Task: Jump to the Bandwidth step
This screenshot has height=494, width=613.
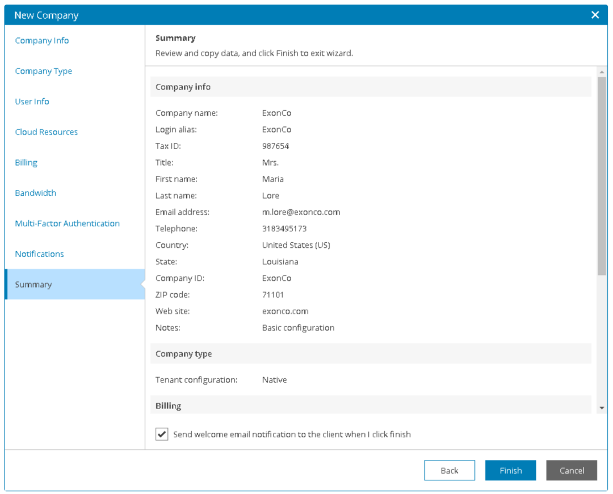Action: click(36, 193)
